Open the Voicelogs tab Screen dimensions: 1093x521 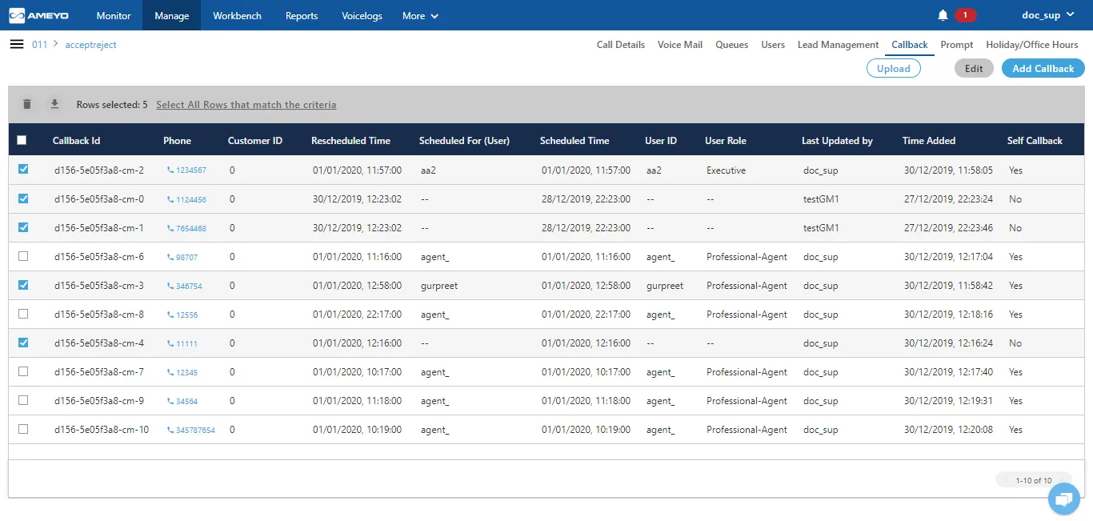tap(362, 15)
